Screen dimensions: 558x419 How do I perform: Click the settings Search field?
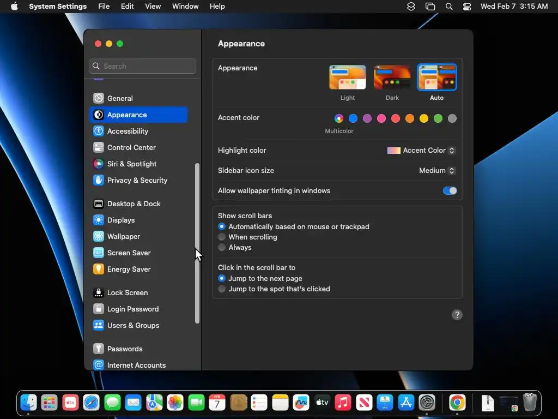[142, 66]
